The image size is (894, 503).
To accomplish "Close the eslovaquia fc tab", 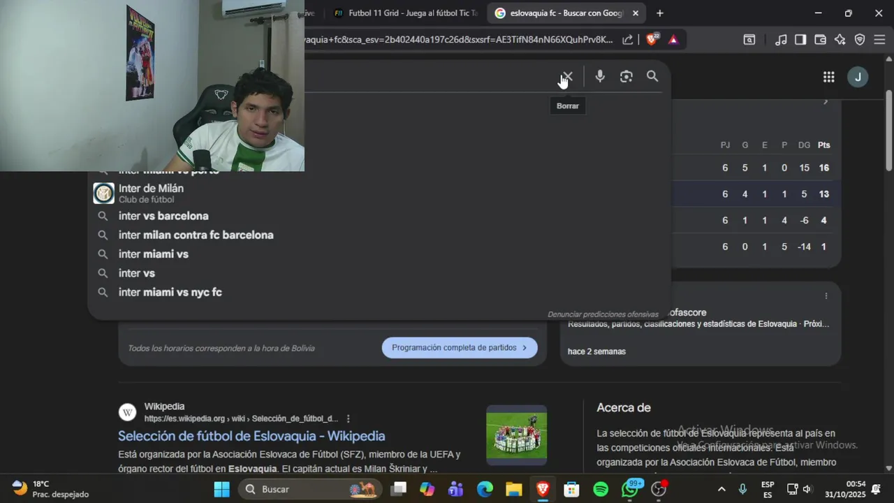I will coord(636,13).
